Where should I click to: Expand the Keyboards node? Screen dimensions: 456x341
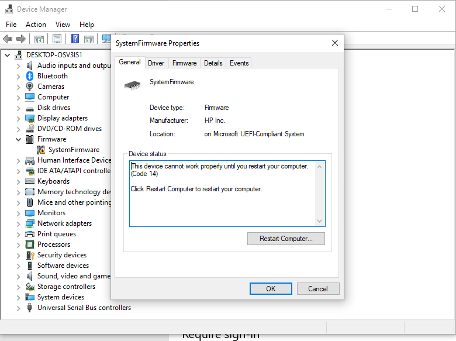[x=18, y=182]
